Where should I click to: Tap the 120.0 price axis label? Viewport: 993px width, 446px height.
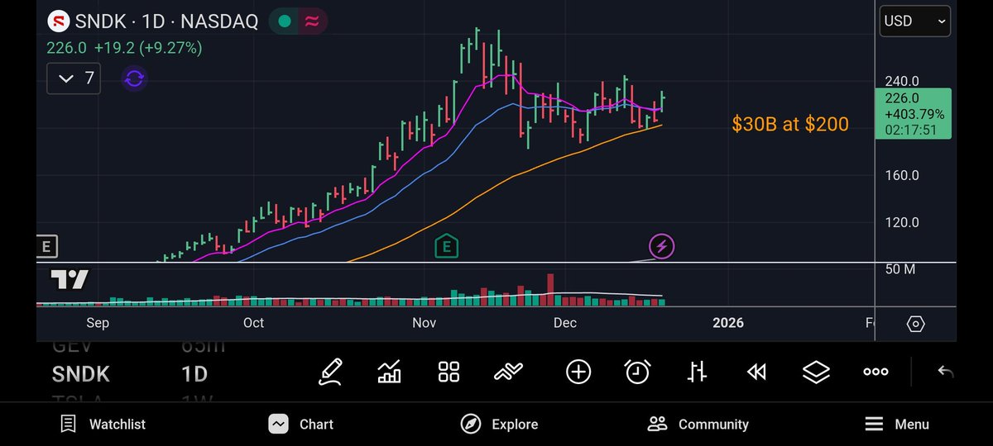point(902,222)
